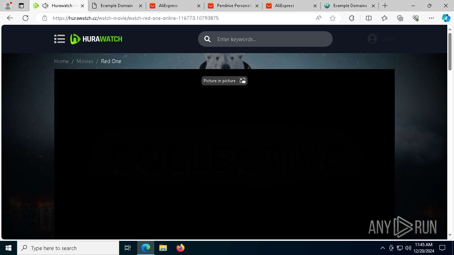
Task: View site information lock icon
Action: [44, 18]
